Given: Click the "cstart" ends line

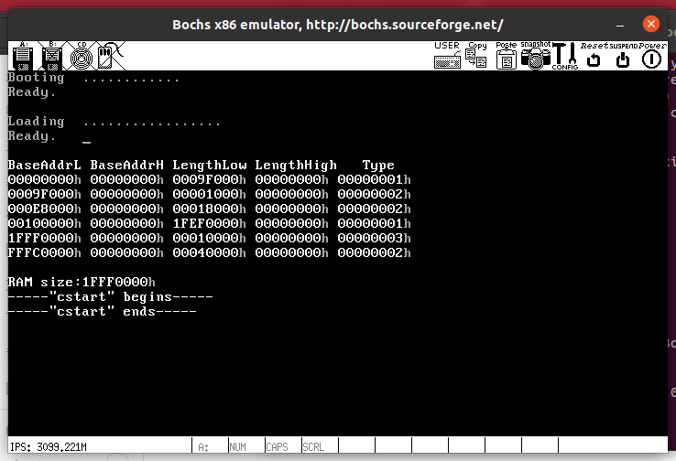Looking at the screenshot, I should pyautogui.click(x=103, y=311).
